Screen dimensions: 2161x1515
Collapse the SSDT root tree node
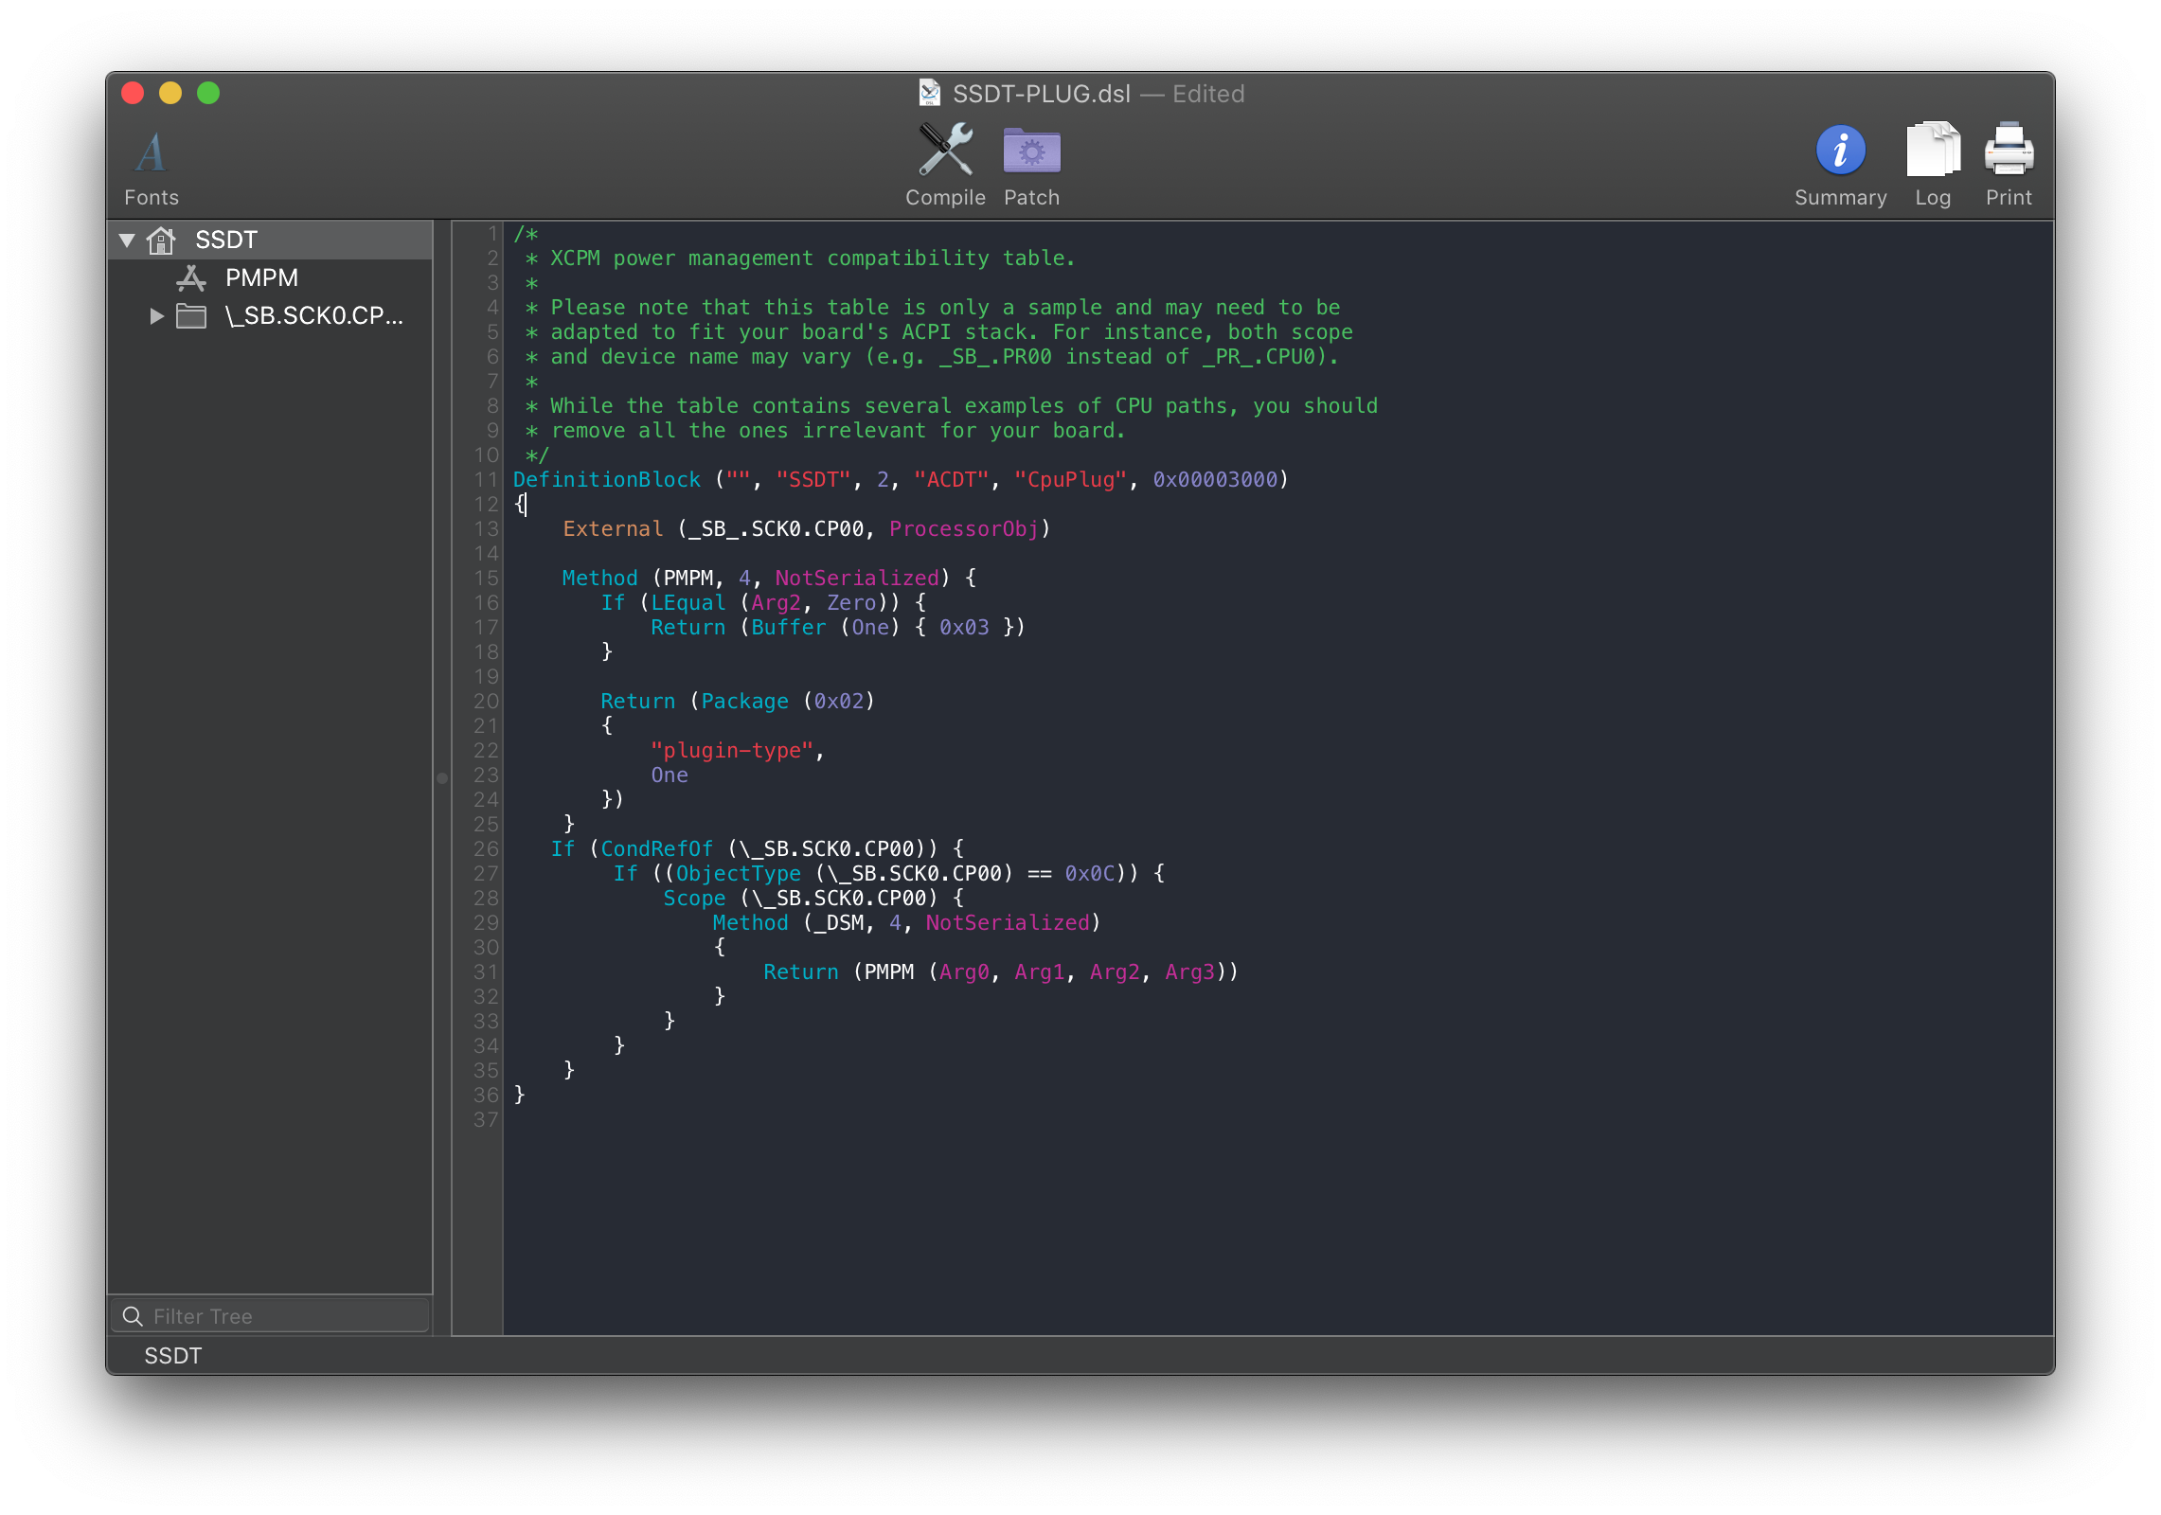127,241
